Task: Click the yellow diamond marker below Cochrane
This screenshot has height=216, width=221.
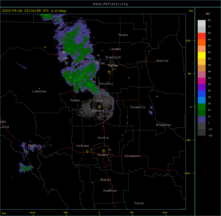Action: 87,151
